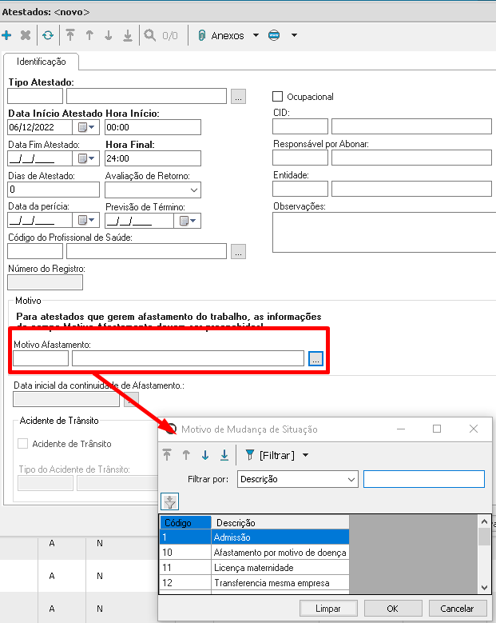496x623 pixels.
Task: Maximize the Motivo de Mudança de Situação dialog
Action: pos(437,429)
